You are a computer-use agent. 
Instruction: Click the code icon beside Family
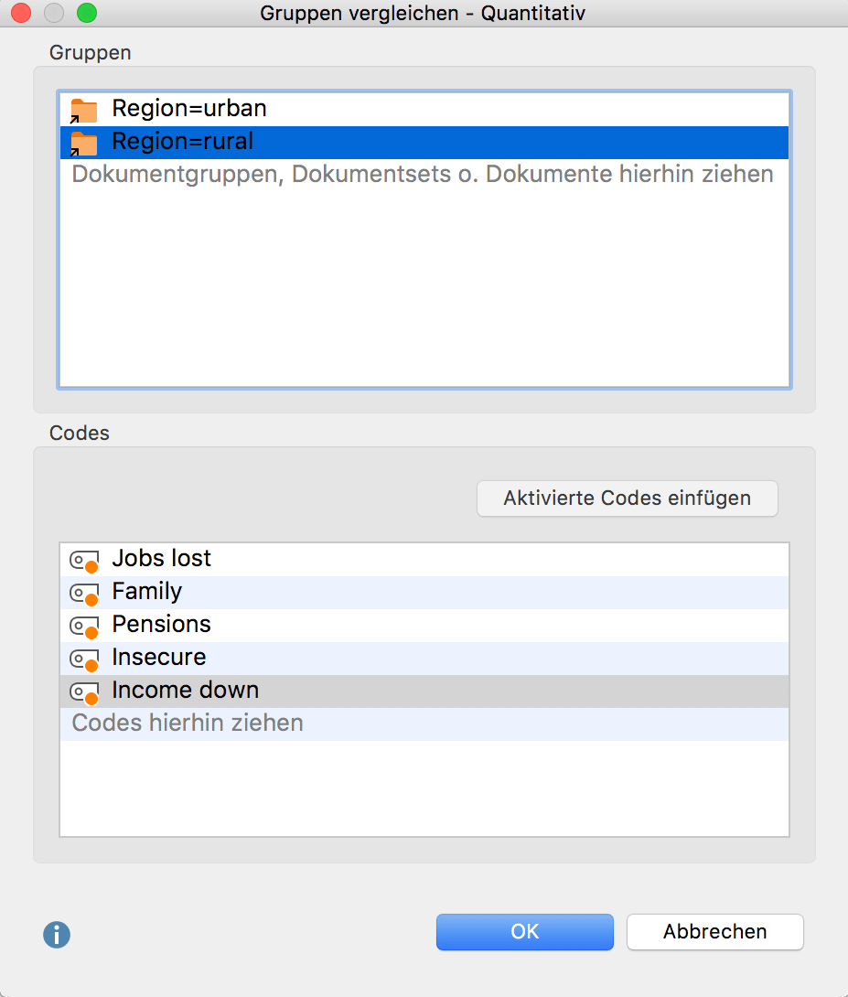click(x=84, y=592)
